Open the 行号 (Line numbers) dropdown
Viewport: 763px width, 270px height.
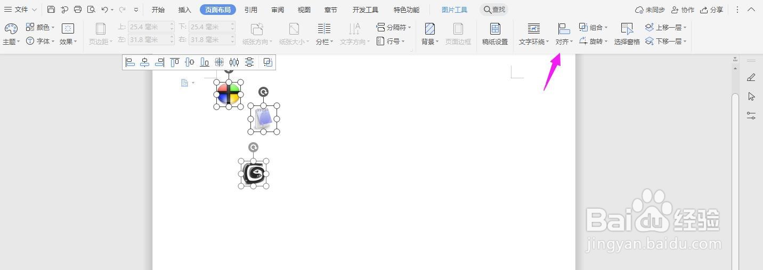(391, 41)
